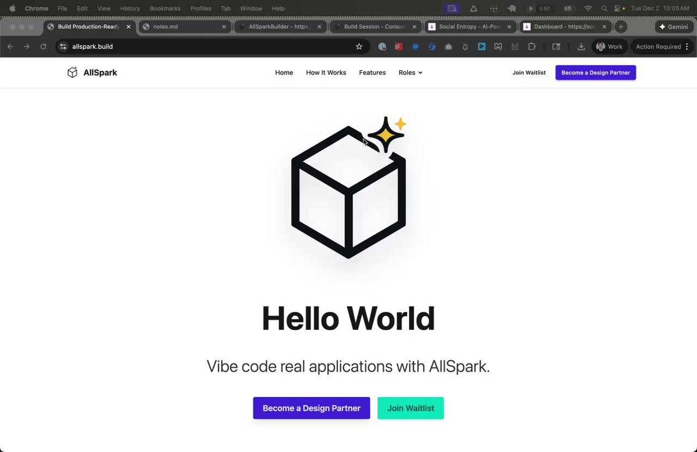The height and width of the screenshot is (452, 697).
Task: Open Control Center in menu bar
Action: pos(619,8)
